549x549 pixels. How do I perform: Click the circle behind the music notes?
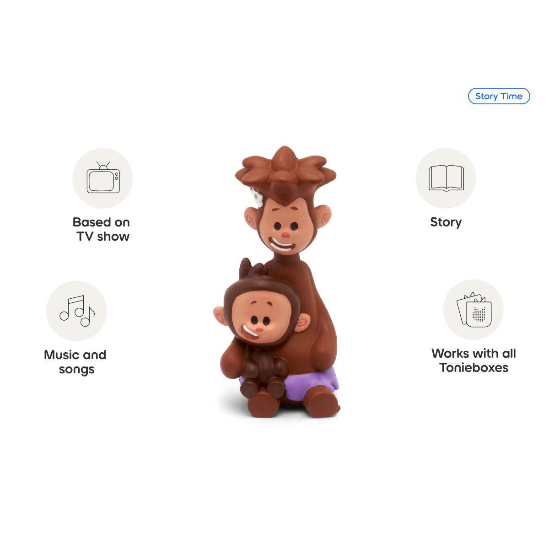coord(76,311)
